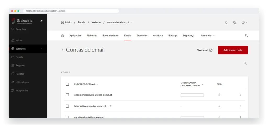Open Registos in the sidebar
Viewport: 268px width, 128px height.
18,65
